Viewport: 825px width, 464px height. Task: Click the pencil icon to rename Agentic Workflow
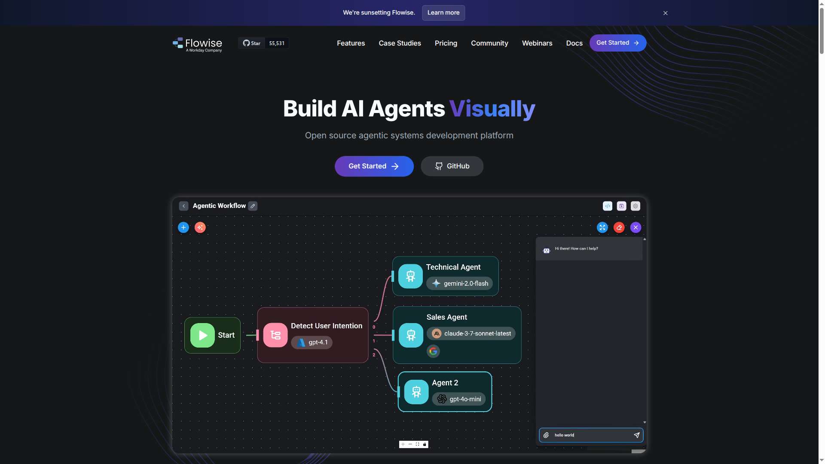[253, 206]
